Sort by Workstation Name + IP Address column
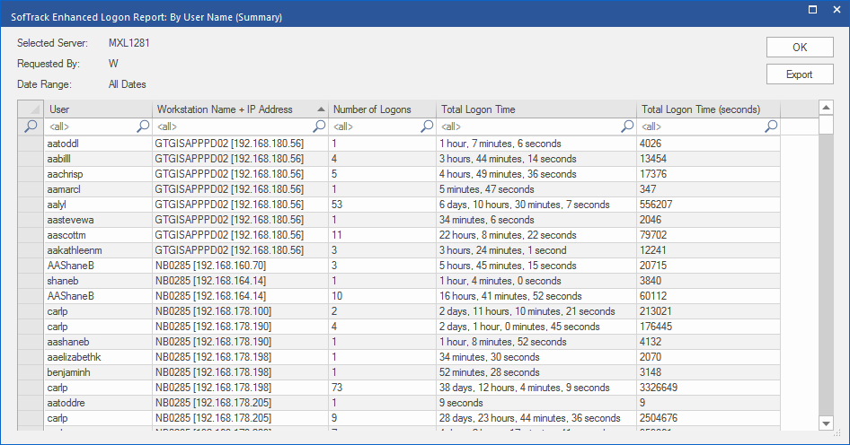 click(x=232, y=109)
